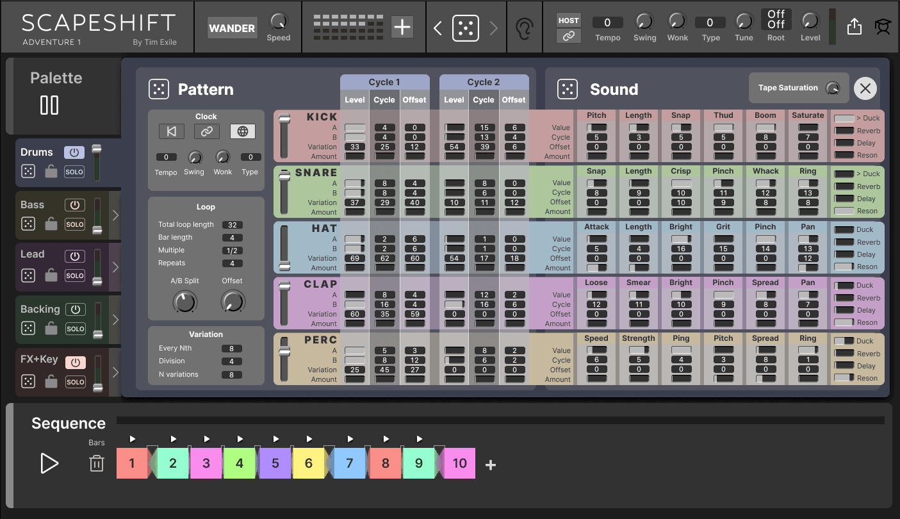Click the chain link icon in Clock

[206, 131]
